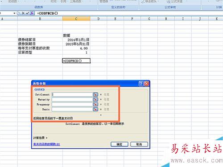The width and height of the screenshot is (223, 167).
Task: Close the function arguments dialog
Action: pos(146,84)
